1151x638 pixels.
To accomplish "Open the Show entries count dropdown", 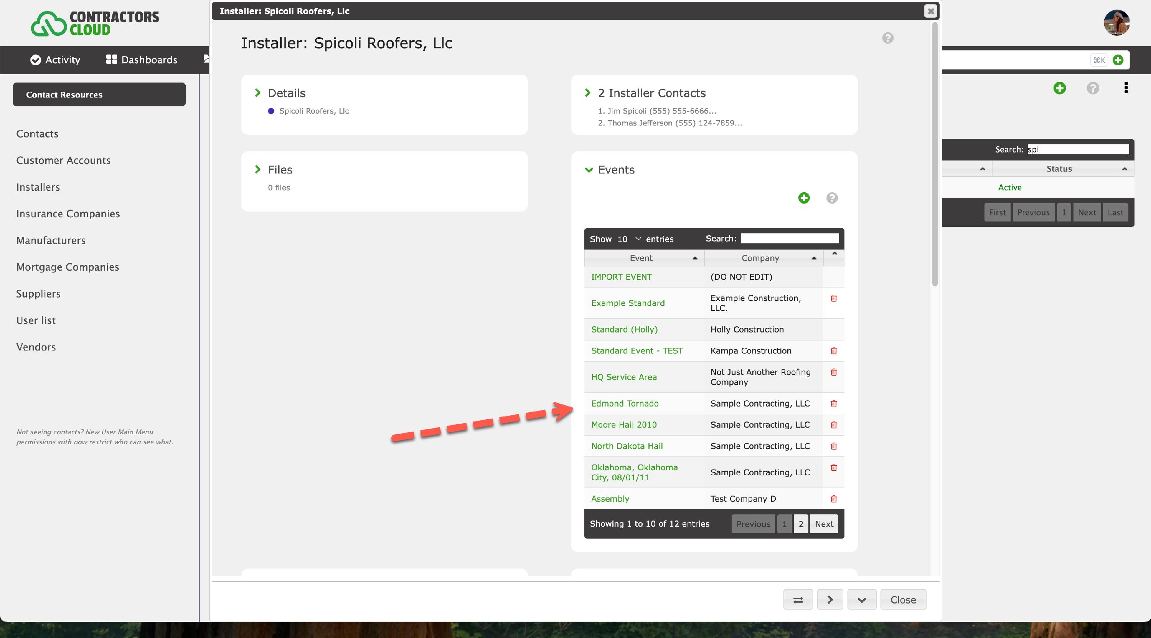I will point(629,239).
